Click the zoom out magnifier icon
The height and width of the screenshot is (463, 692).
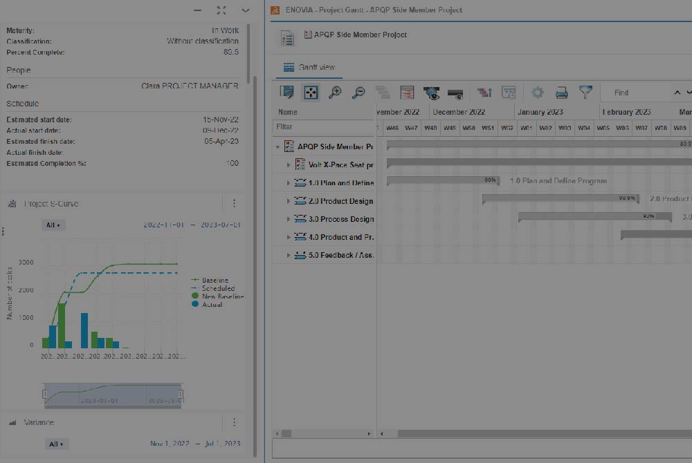point(358,93)
